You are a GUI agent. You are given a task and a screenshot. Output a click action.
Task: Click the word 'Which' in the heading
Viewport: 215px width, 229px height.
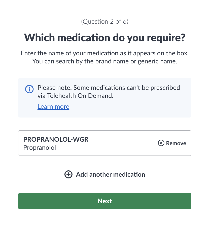click(x=39, y=38)
